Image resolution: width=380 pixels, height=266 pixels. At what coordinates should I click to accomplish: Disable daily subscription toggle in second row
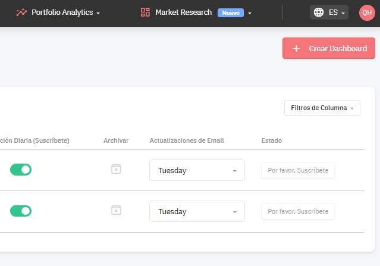(21, 211)
